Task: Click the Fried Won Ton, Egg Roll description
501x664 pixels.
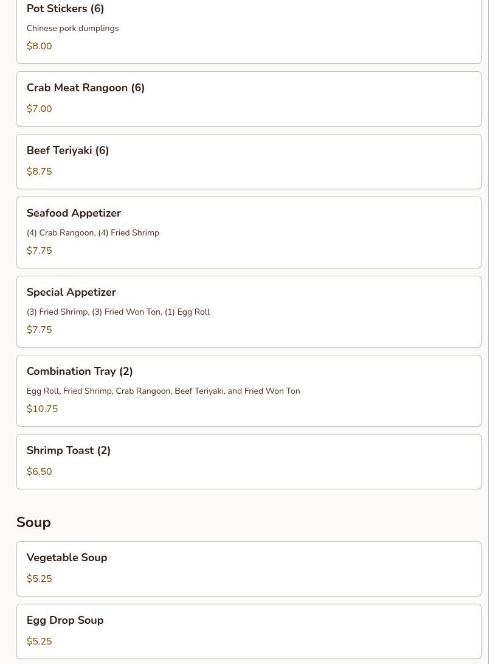Action: click(x=118, y=312)
